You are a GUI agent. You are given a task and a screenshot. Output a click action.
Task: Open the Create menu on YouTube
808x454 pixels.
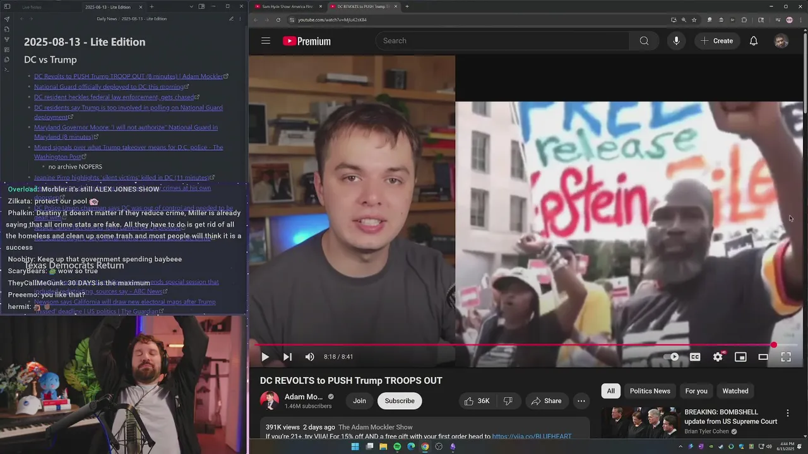click(716, 41)
